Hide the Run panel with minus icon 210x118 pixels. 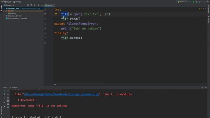tap(206, 88)
